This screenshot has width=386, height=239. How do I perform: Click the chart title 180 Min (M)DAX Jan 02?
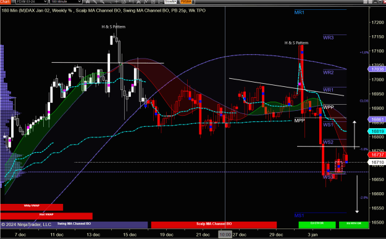[x=26, y=10]
